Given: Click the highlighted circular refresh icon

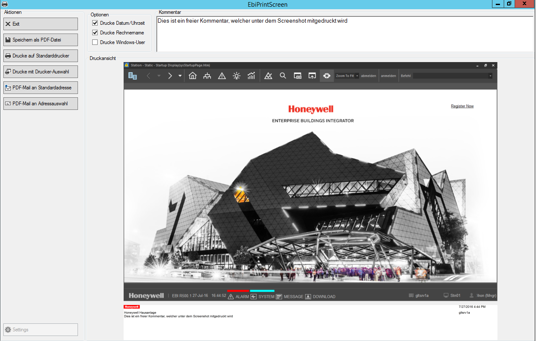Looking at the screenshot, I should click(326, 76).
